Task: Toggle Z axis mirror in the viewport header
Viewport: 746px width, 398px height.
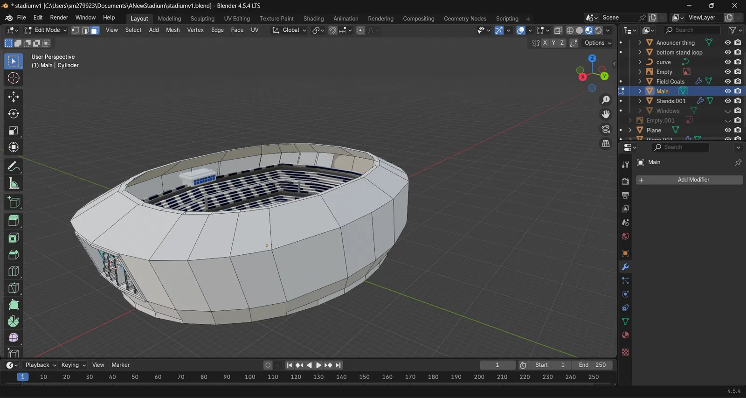Action: (562, 43)
